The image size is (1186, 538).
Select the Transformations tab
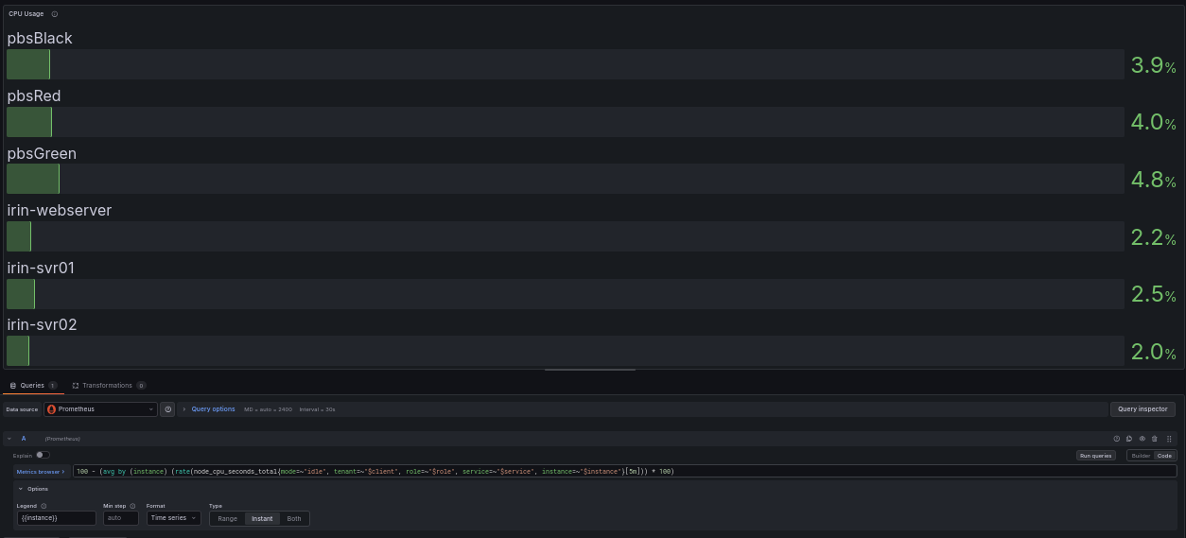click(109, 386)
